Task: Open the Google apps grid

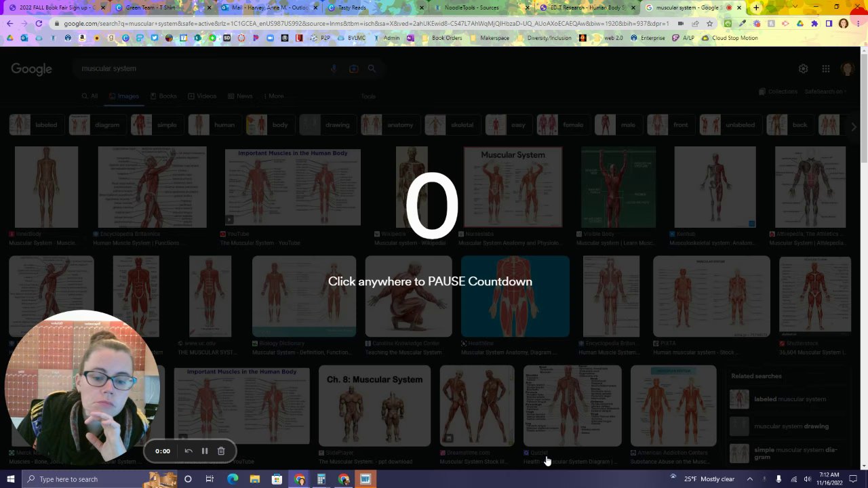Action: [825, 68]
